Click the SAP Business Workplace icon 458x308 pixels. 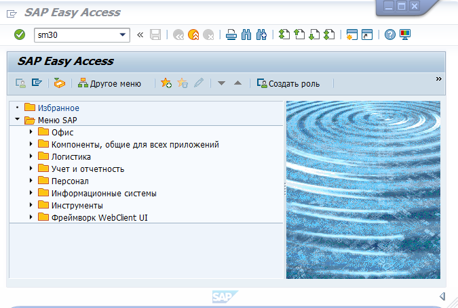tap(60, 83)
